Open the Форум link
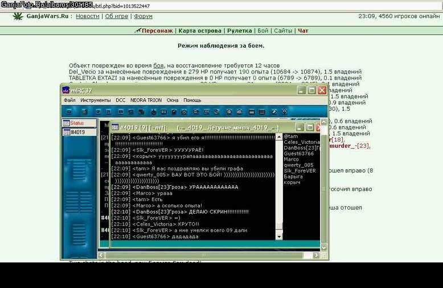The height and width of the screenshot is (288, 443). (143, 16)
